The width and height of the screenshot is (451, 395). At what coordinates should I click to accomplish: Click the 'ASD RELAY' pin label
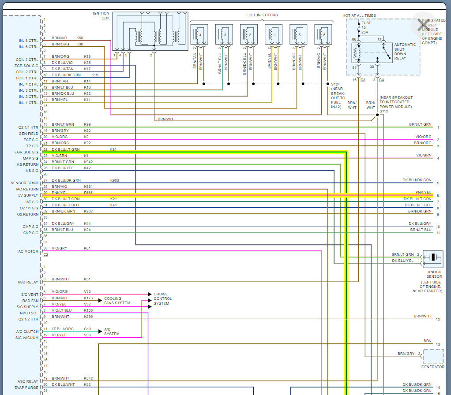point(28,282)
